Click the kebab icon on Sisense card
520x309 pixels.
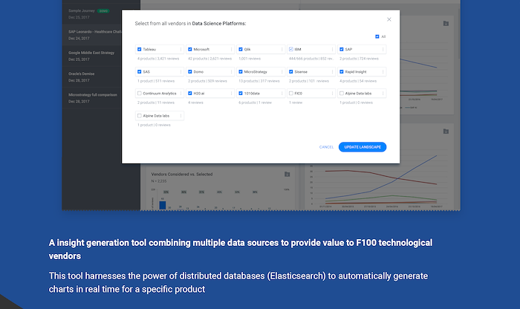(x=333, y=72)
